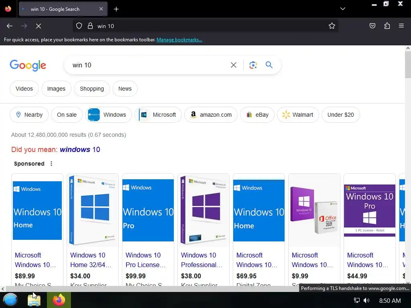Open the $34.00 Windows 10 box image

point(93,210)
